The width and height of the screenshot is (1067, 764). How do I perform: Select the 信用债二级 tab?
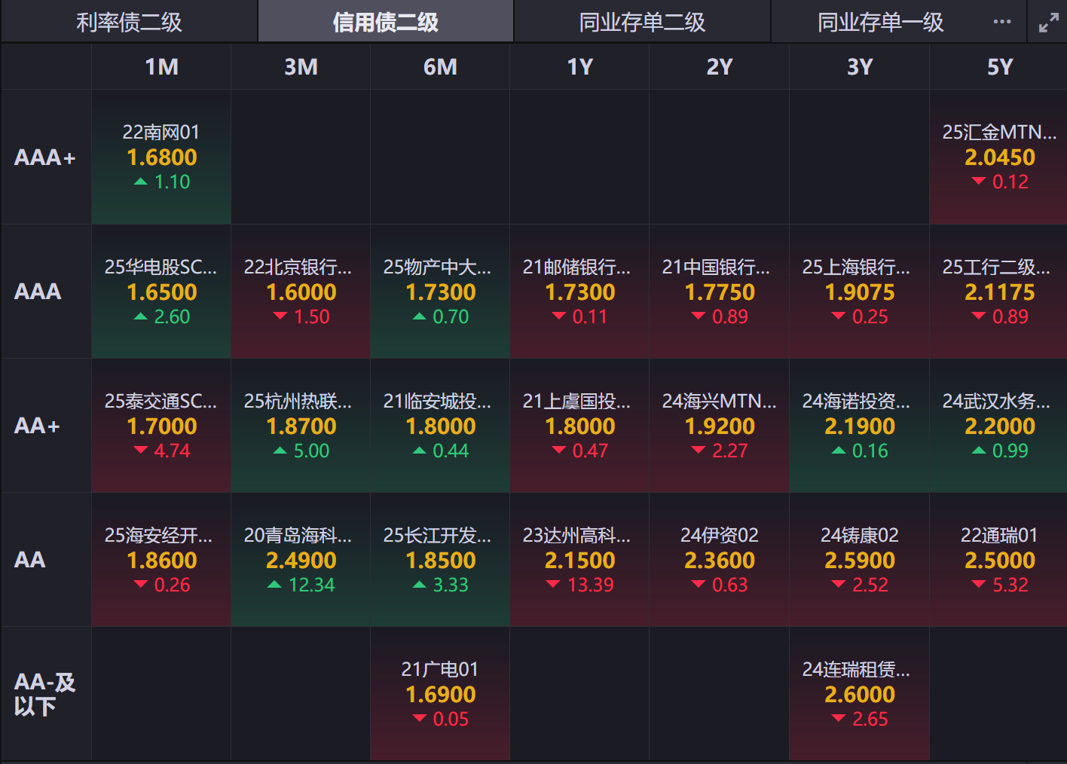click(x=386, y=22)
